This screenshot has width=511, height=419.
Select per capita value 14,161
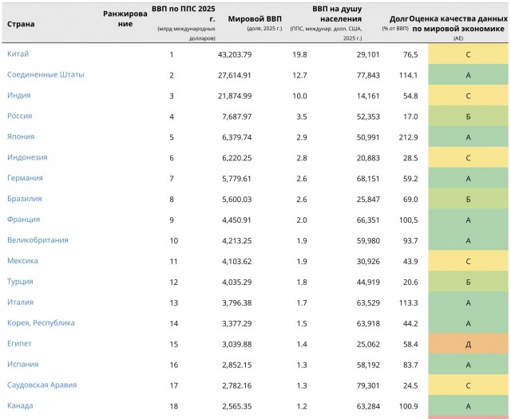368,96
